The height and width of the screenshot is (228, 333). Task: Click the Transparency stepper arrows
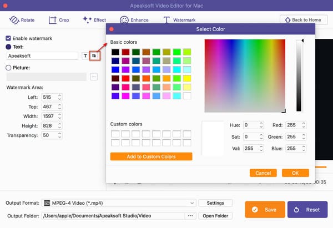pyautogui.click(x=60, y=135)
